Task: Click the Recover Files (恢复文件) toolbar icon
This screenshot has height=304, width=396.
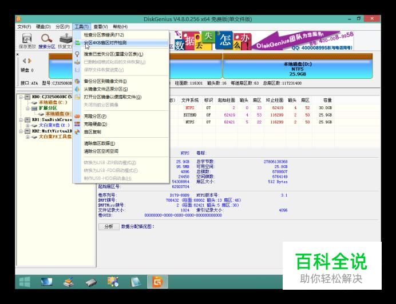Action: click(x=66, y=39)
